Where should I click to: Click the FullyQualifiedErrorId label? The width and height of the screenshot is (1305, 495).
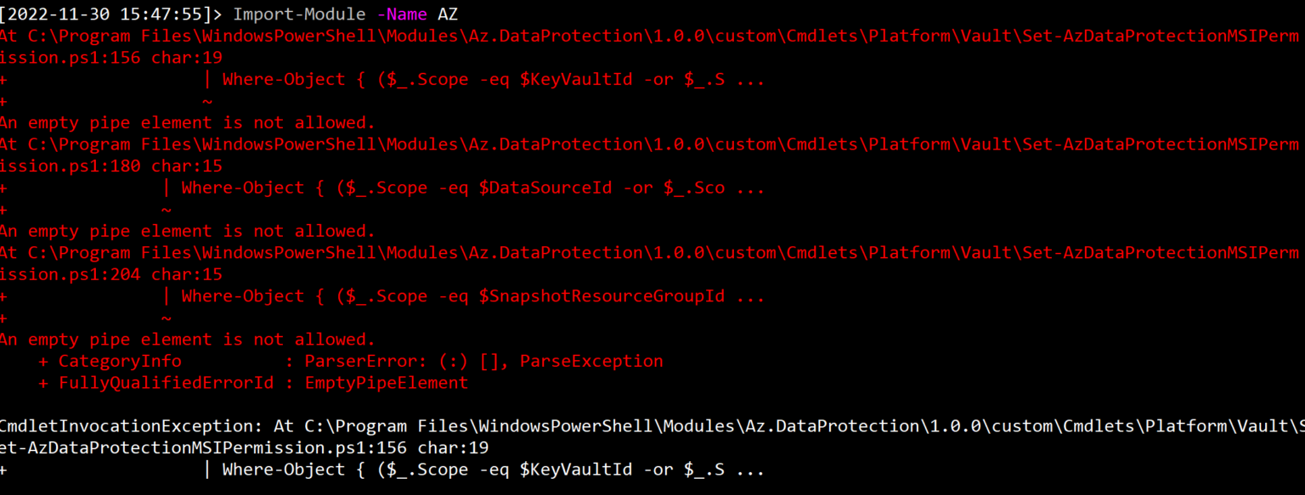click(166, 383)
